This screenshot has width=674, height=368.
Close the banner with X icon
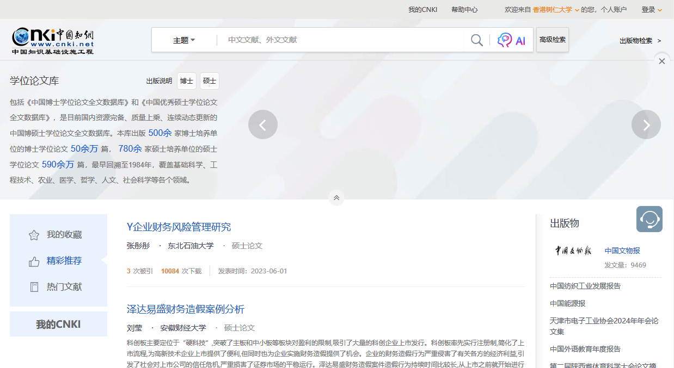click(x=661, y=61)
